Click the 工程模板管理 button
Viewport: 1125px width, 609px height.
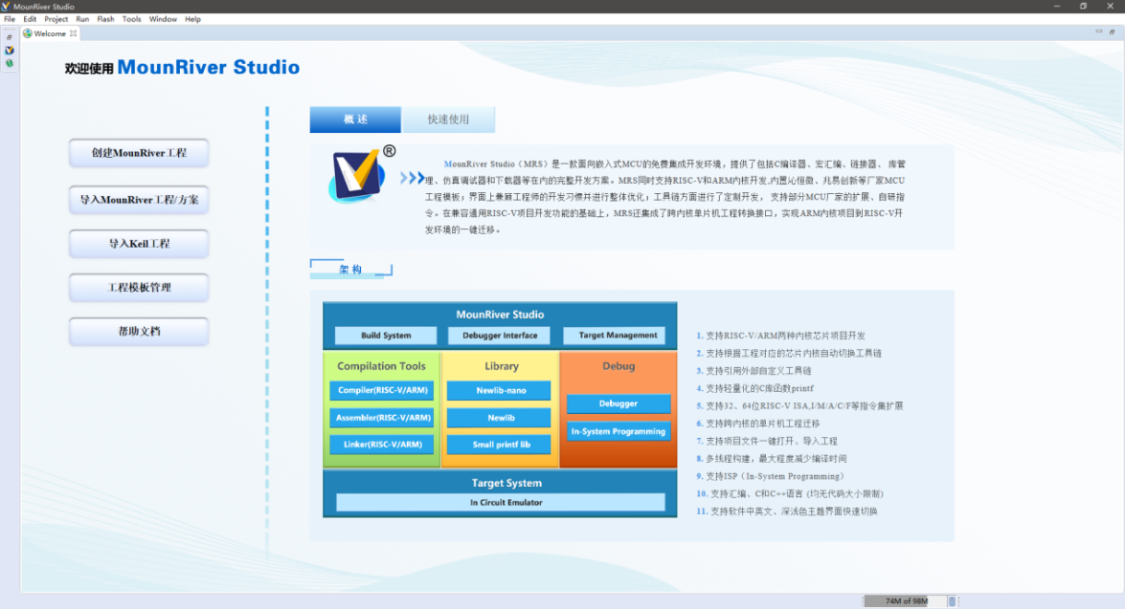click(x=138, y=288)
